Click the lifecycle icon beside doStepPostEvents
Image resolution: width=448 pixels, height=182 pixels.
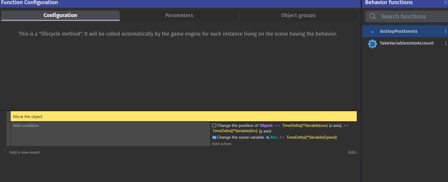click(x=372, y=31)
